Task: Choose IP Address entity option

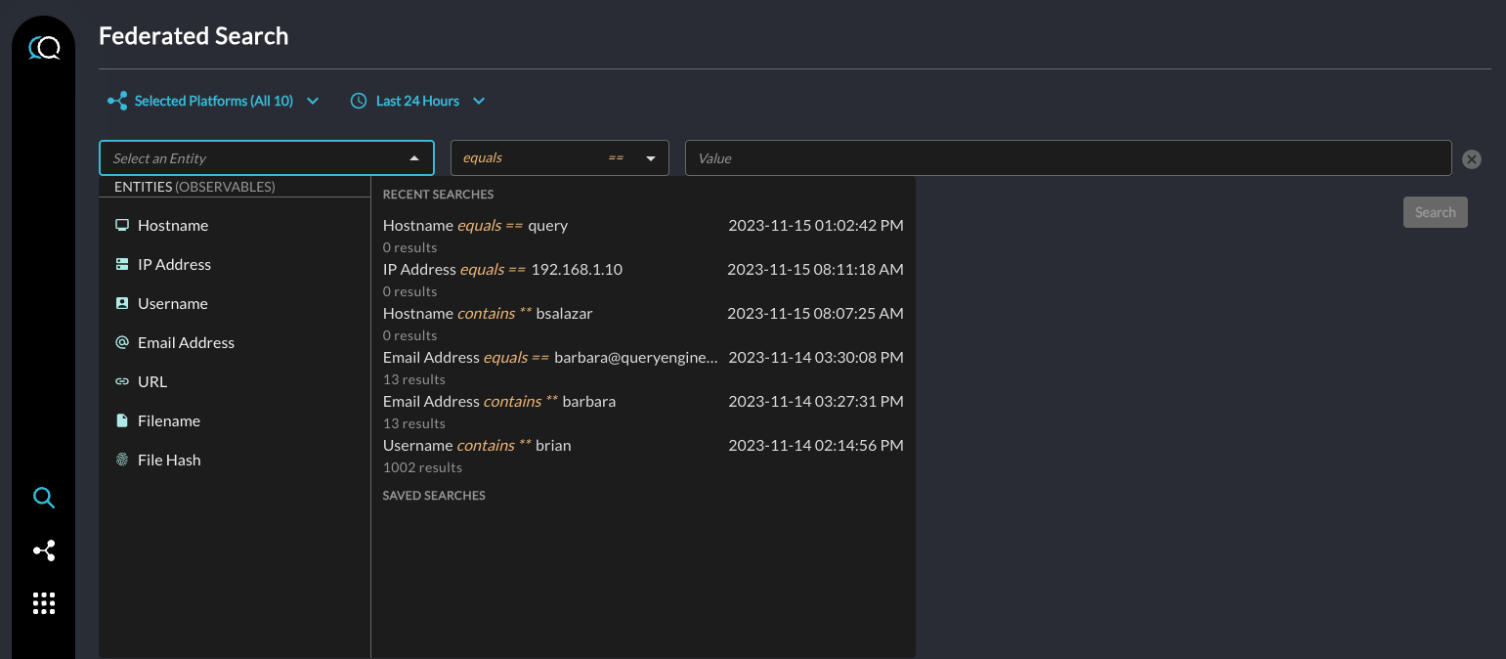Action: (174, 264)
